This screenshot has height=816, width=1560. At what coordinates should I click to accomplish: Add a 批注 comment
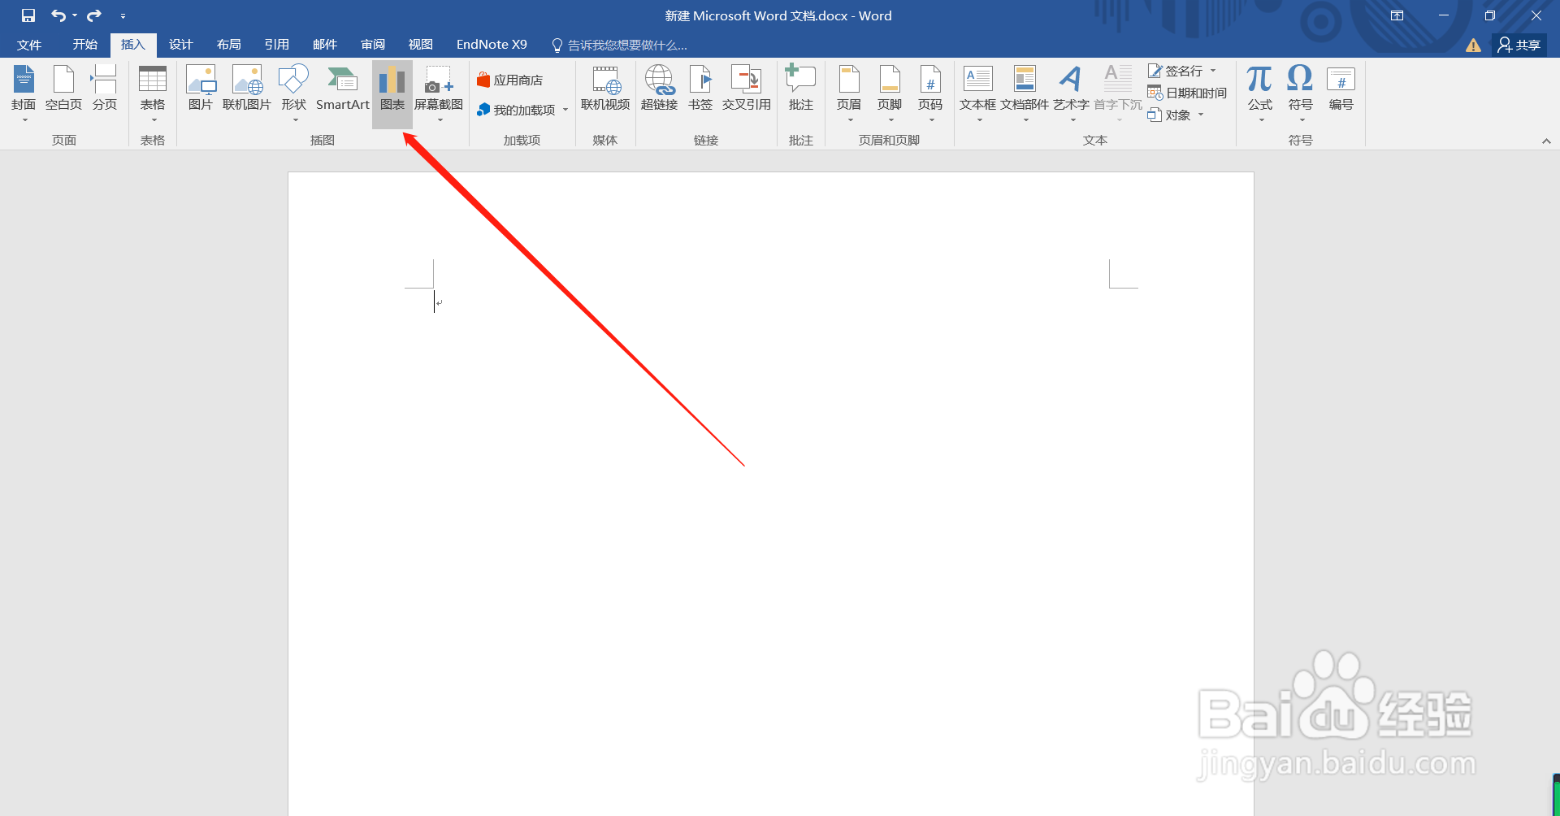click(x=800, y=88)
